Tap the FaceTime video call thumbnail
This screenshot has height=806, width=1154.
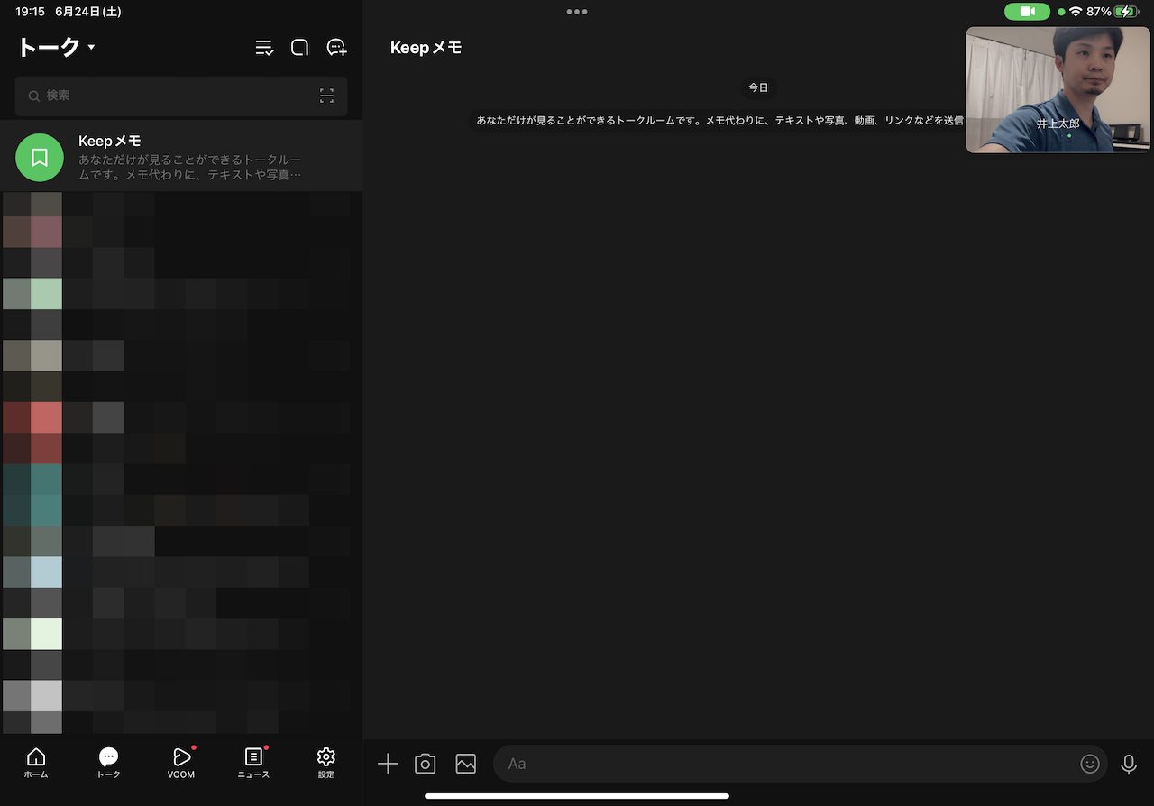coord(1058,89)
